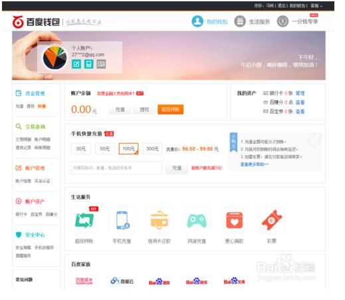Expand the dropdown arrow in top bar
The width and height of the screenshot is (345, 300).
321,6
